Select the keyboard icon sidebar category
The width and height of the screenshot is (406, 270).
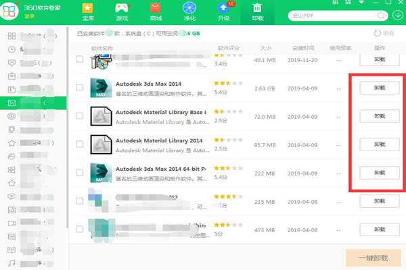coord(12,237)
